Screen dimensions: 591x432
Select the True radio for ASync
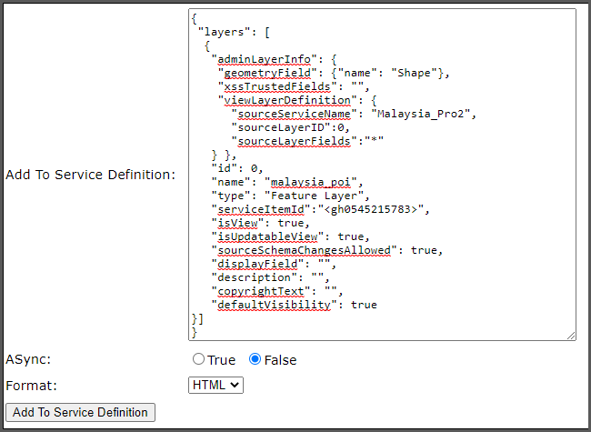coord(198,359)
